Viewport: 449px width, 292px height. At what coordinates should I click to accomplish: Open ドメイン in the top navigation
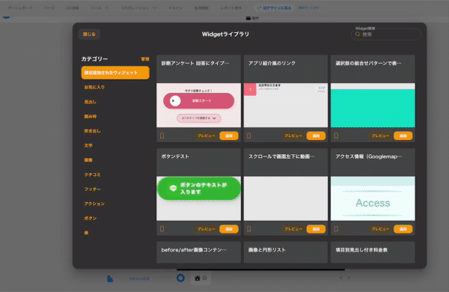[176, 8]
